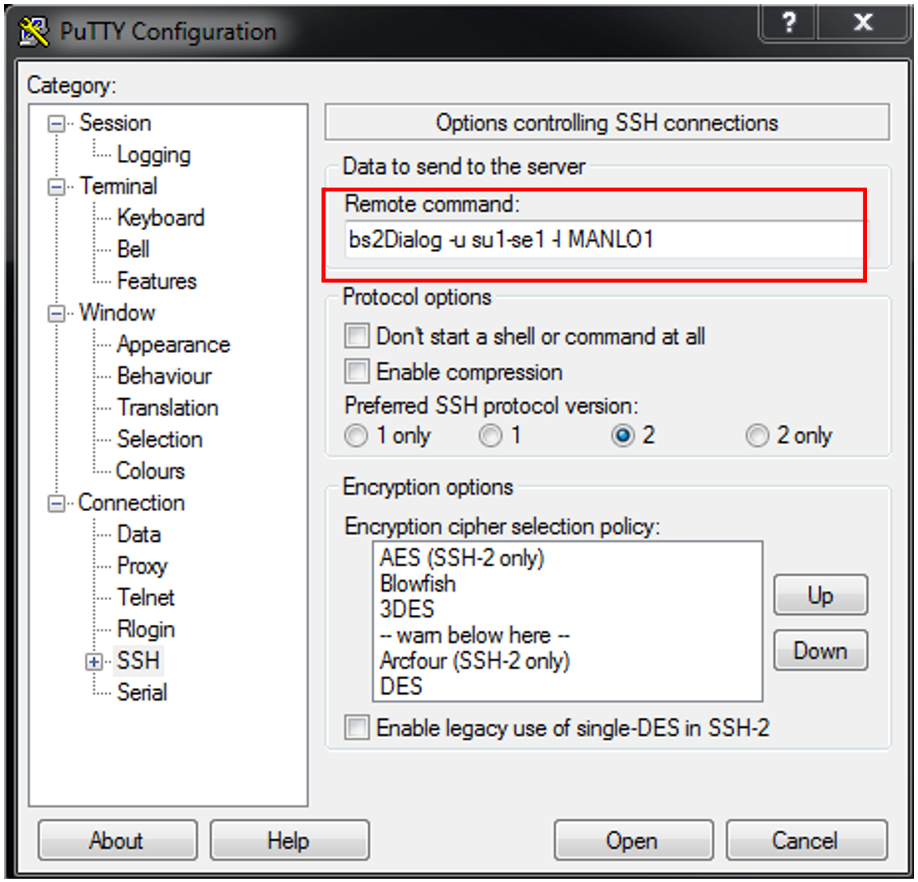Collapse the Terminal tree node
This screenshot has height=882, width=918.
(57, 187)
